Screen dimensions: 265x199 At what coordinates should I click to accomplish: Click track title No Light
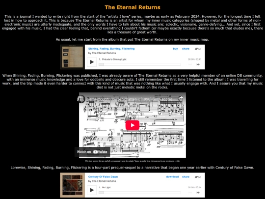pyautogui.click(x=106, y=188)
